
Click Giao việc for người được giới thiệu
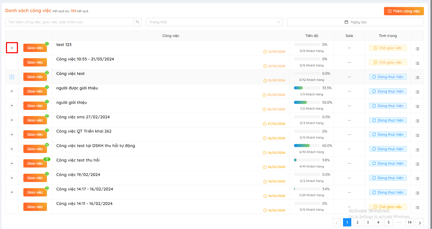pyautogui.click(x=35, y=91)
